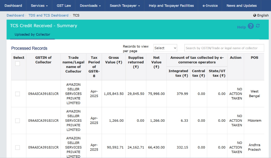Open the Records per page dropdown

[x=165, y=48]
